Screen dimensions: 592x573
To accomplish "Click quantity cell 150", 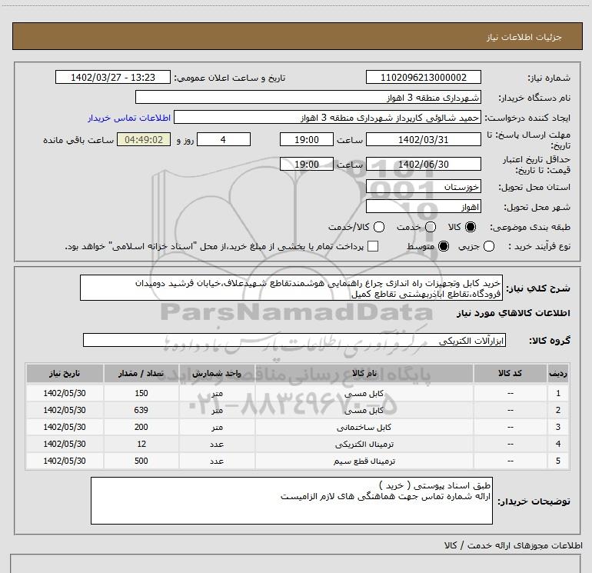I will point(141,393).
